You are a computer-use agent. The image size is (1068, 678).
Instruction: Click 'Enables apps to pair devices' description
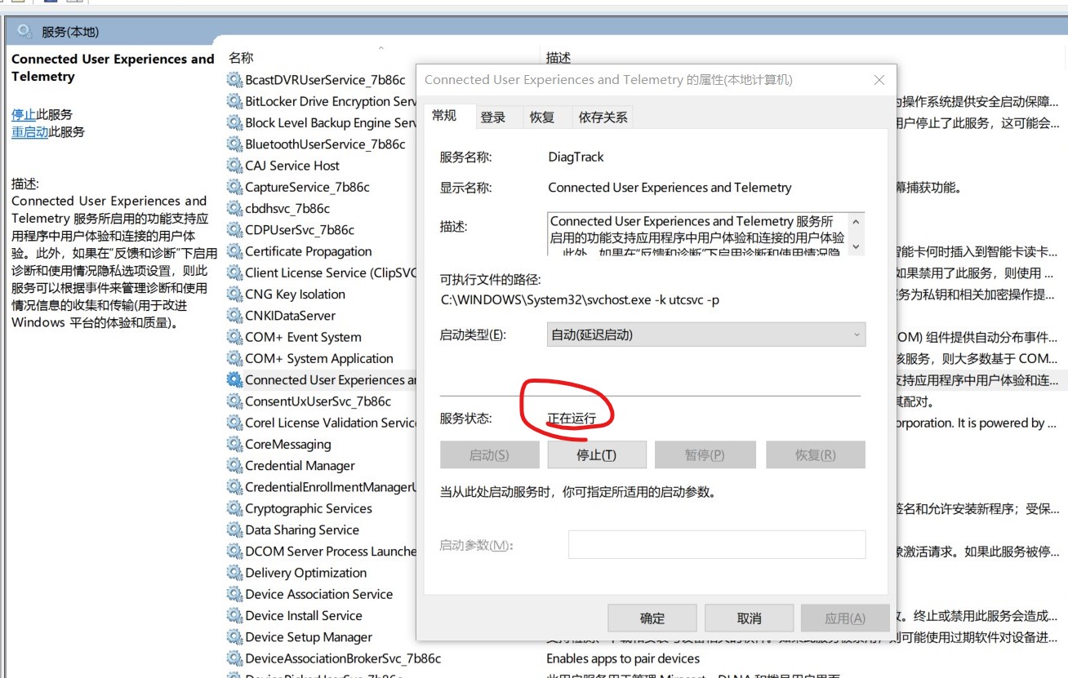click(623, 658)
